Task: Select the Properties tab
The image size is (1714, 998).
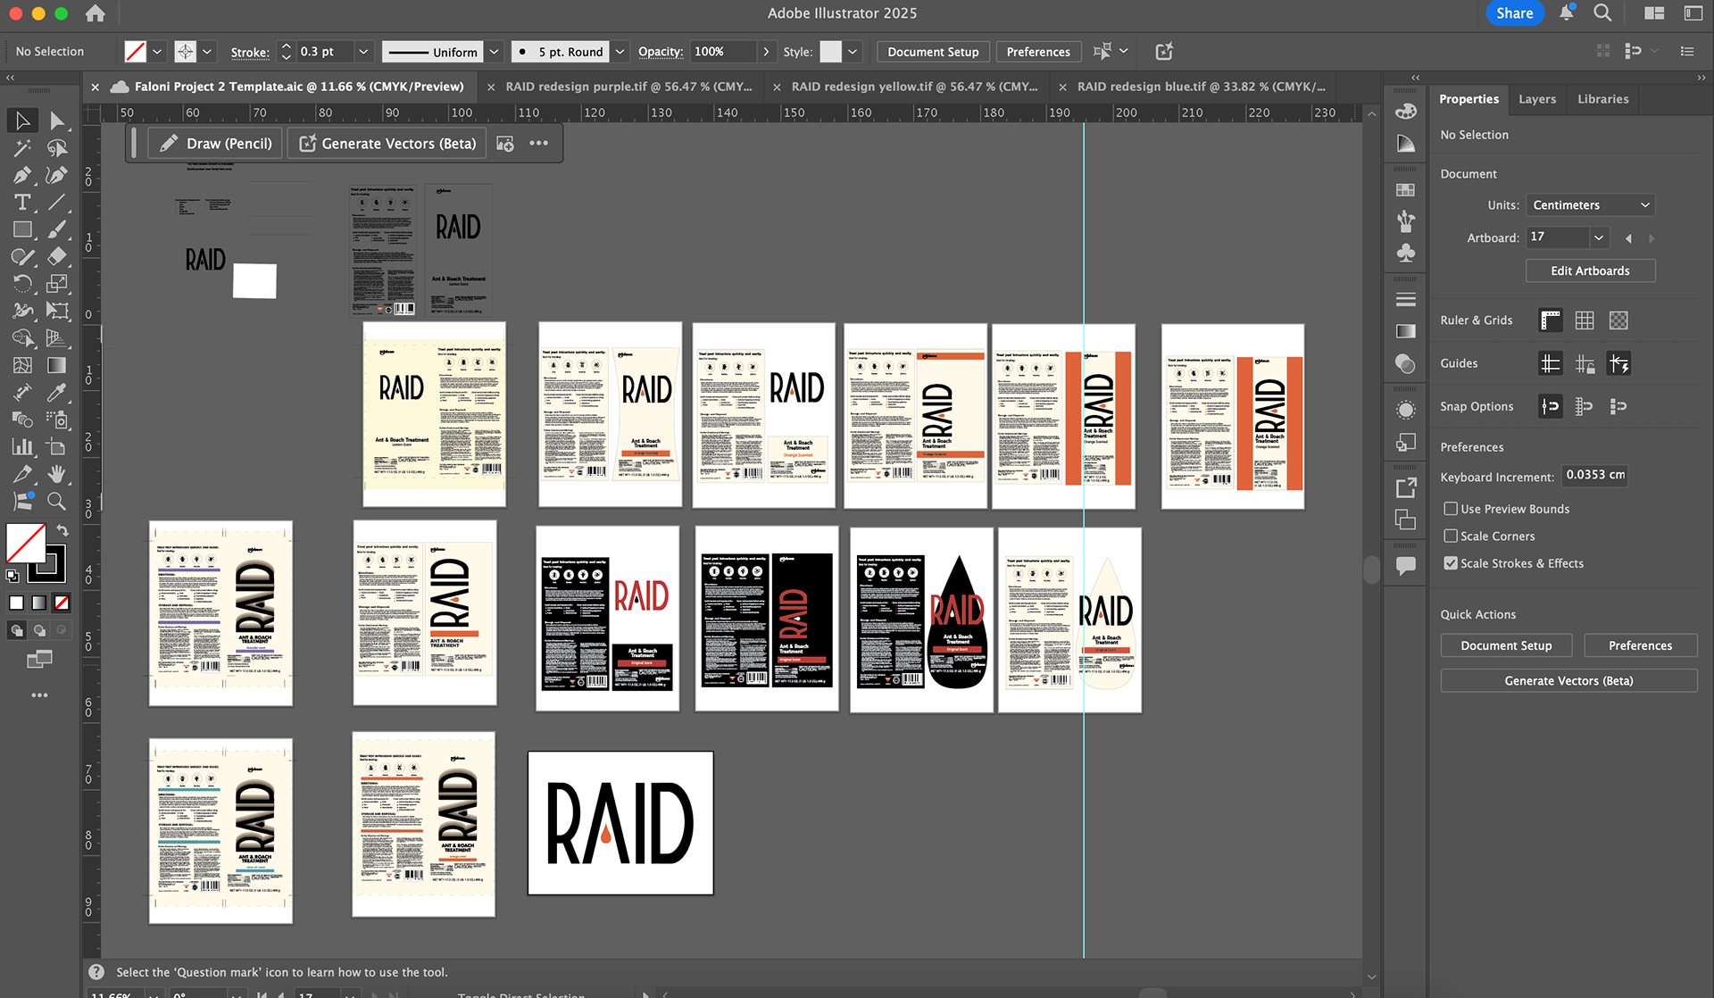Action: point(1469,99)
